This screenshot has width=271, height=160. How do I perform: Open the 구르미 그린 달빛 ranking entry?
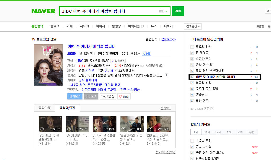click(207, 89)
